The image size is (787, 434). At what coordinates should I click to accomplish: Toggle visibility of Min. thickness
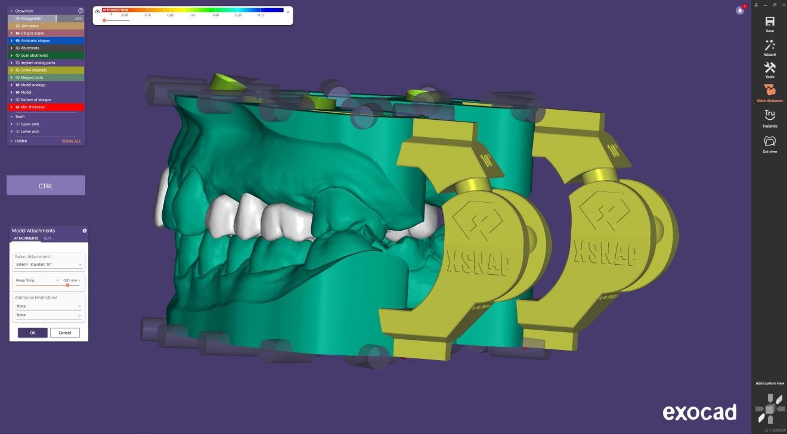pyautogui.click(x=17, y=107)
